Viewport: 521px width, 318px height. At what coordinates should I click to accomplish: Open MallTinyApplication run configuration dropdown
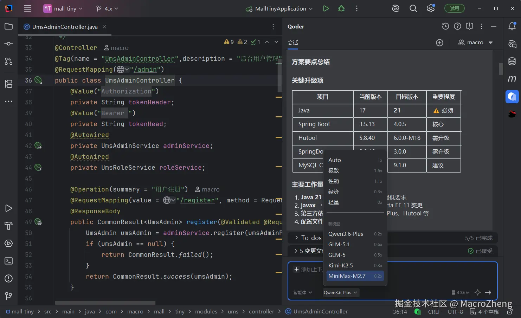(x=279, y=8)
